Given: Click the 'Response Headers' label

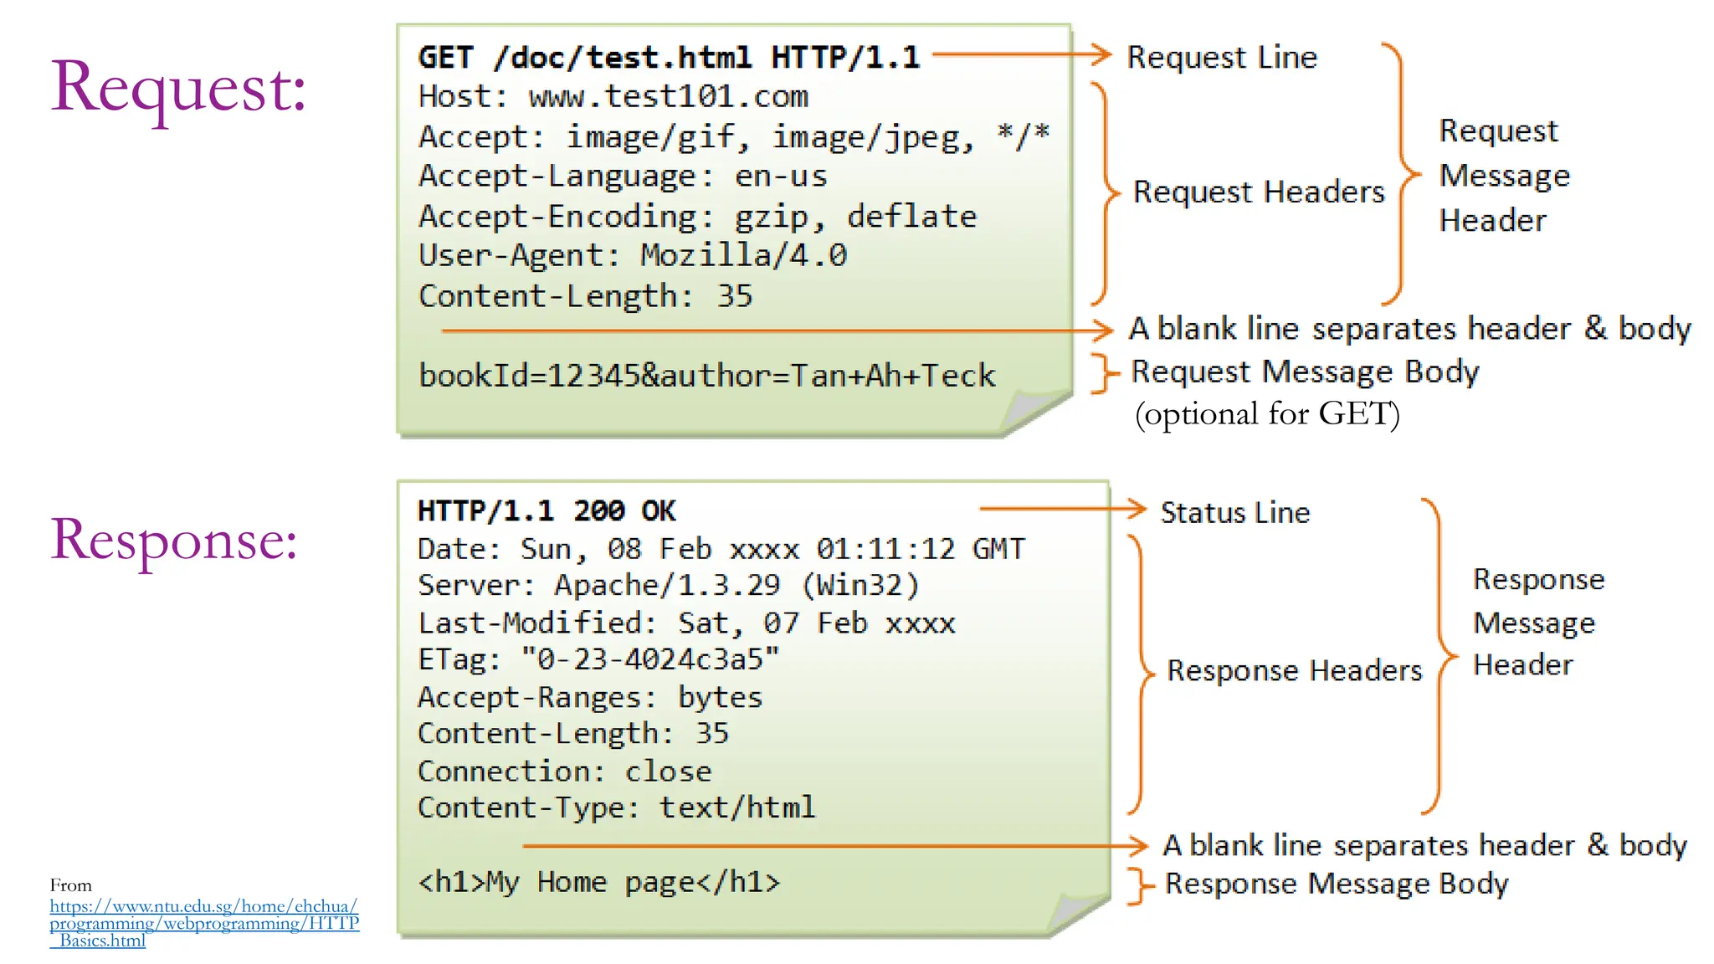Looking at the screenshot, I should (1294, 670).
